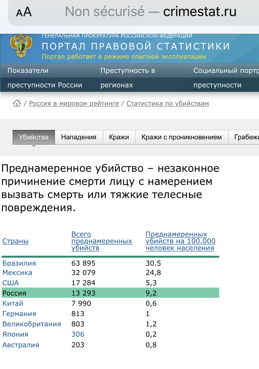Click Japan's '306' murders value link
This screenshot has width=259, height=369.
(x=78, y=334)
